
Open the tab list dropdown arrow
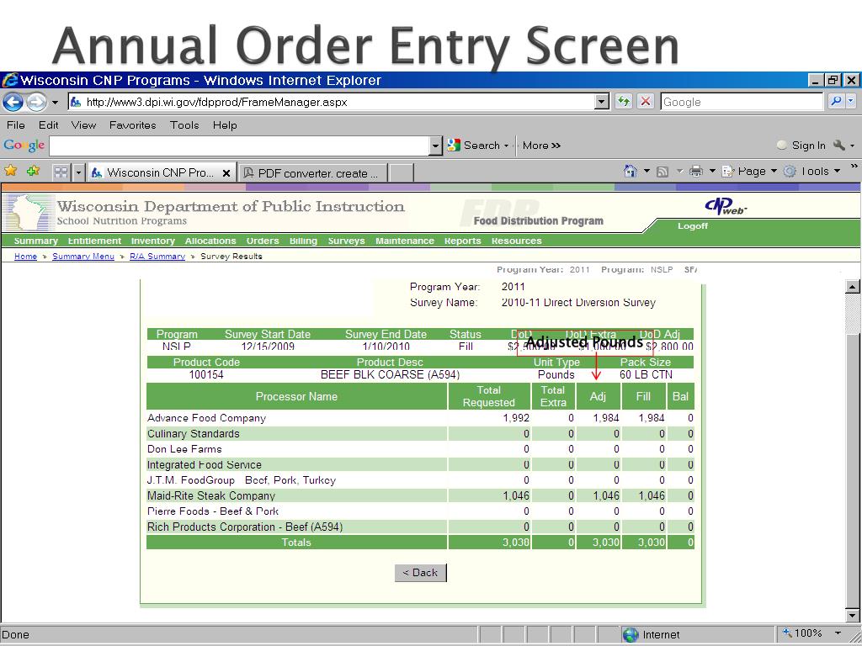pos(78,172)
